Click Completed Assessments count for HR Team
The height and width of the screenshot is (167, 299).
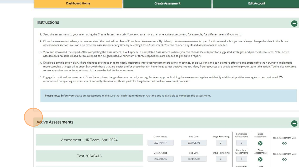[x=241, y=143]
